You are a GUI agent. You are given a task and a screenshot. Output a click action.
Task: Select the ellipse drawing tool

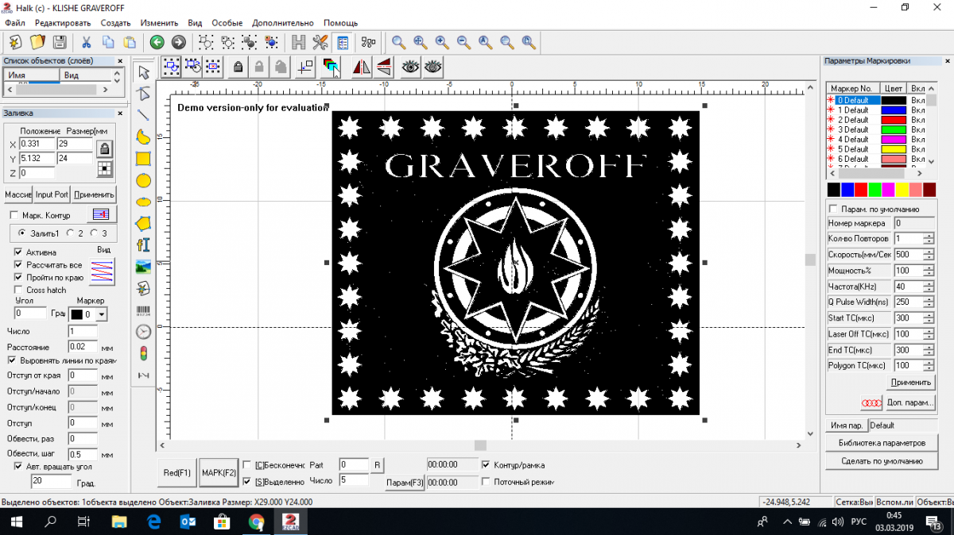click(144, 202)
